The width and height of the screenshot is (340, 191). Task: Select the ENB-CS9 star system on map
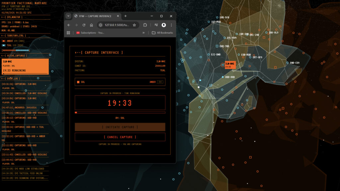288,63
